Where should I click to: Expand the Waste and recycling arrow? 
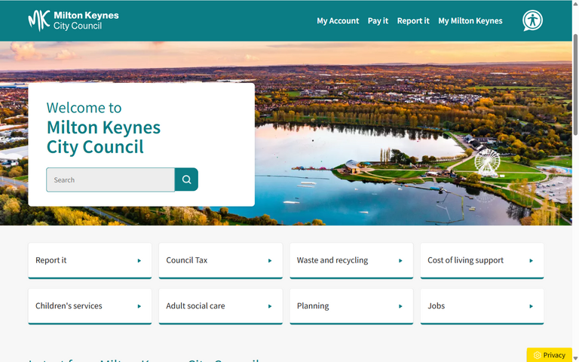400,261
